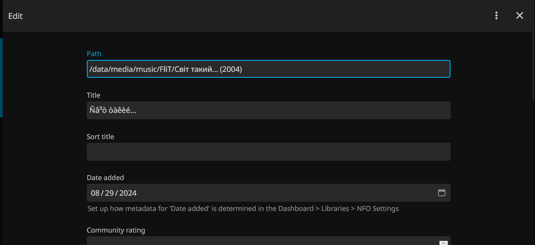Click the Title field label
535x245 pixels.
[x=93, y=95]
